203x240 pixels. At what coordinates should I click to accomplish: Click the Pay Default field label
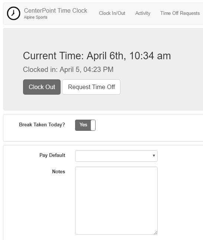[52, 155]
